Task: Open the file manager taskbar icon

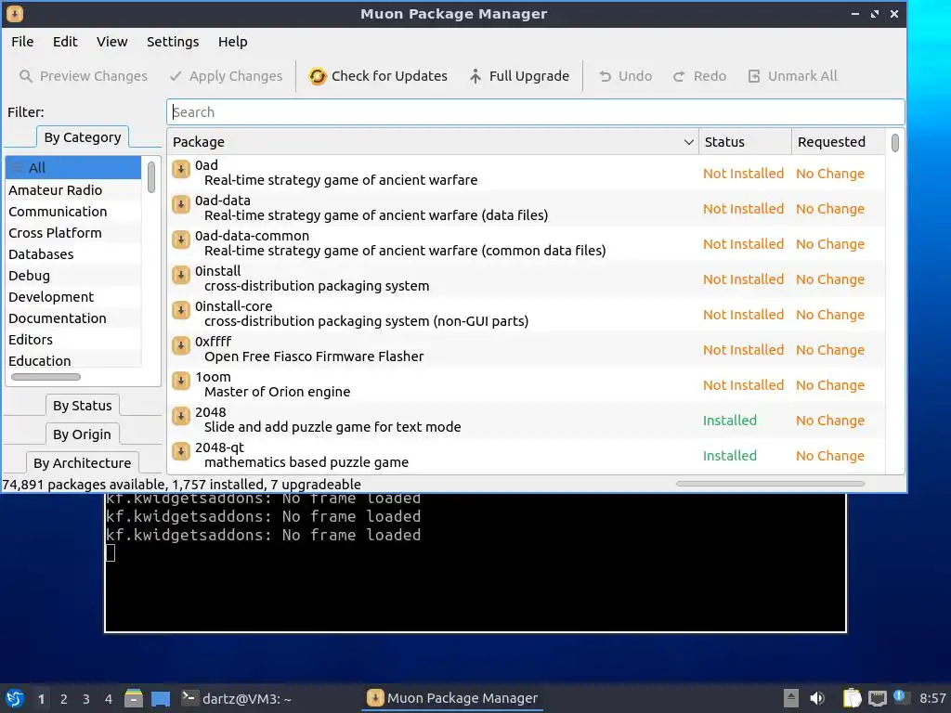Action: (x=134, y=698)
